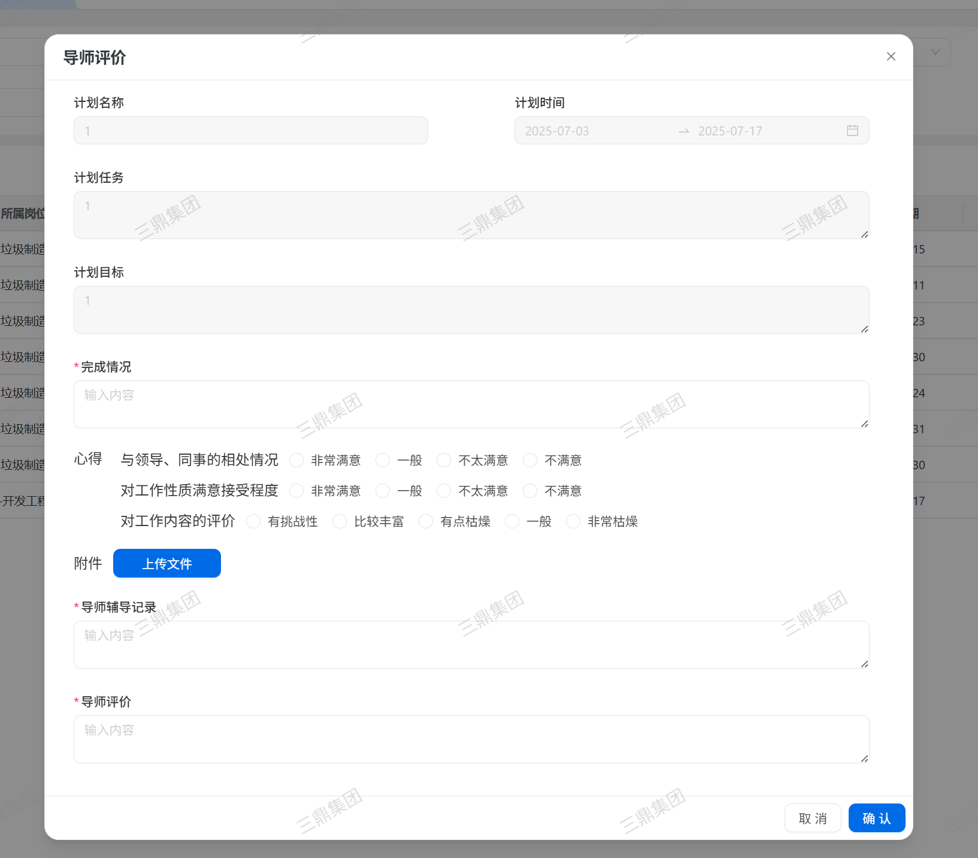Click the resize handle of 导师辅导记录 textarea
This screenshot has width=978, height=858.
coord(864,664)
